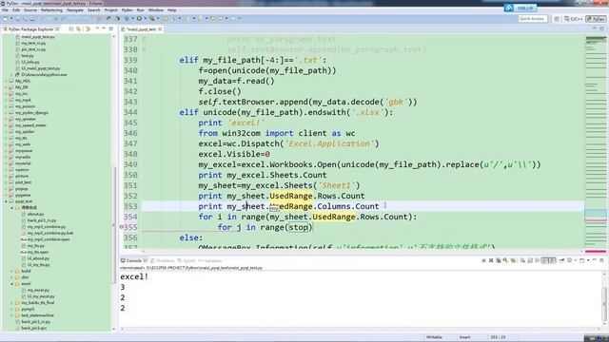The height and width of the screenshot is (342, 609).
Task: Collapse the pyqt_test project node
Action: tap(6, 201)
